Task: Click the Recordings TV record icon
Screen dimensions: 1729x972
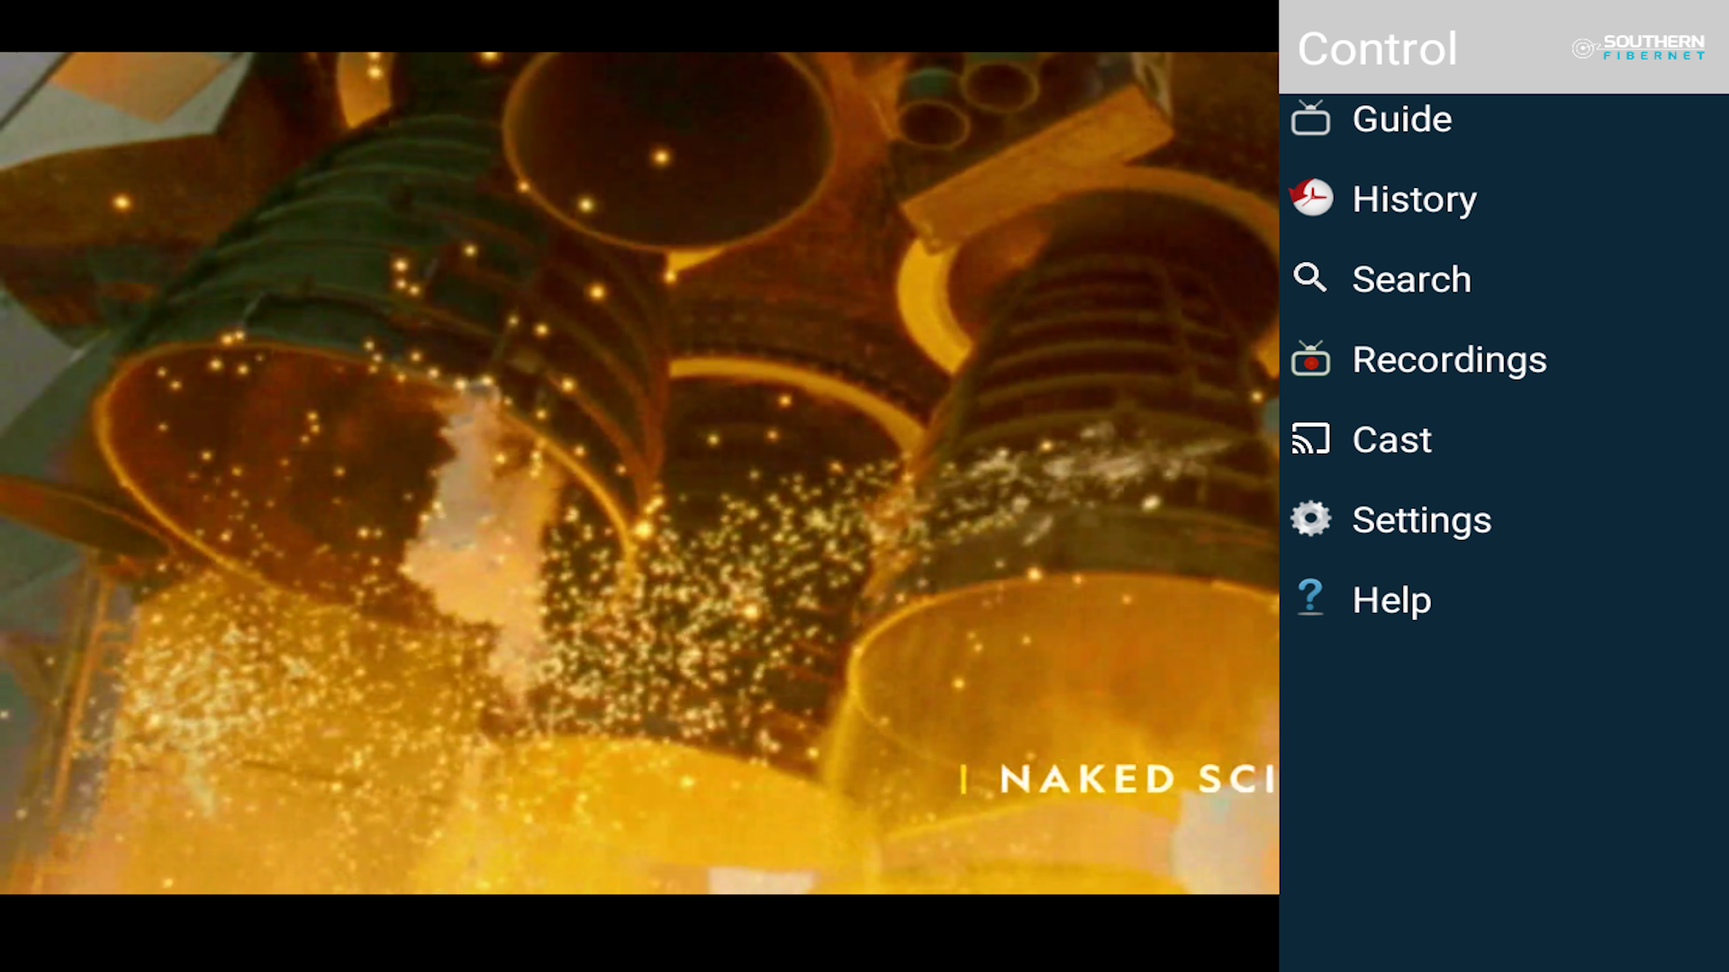Action: point(1310,359)
